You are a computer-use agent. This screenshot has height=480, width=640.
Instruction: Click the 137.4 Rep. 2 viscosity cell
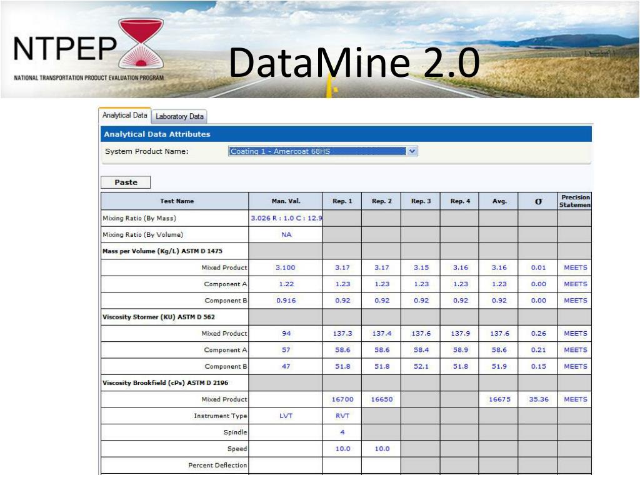(x=381, y=334)
